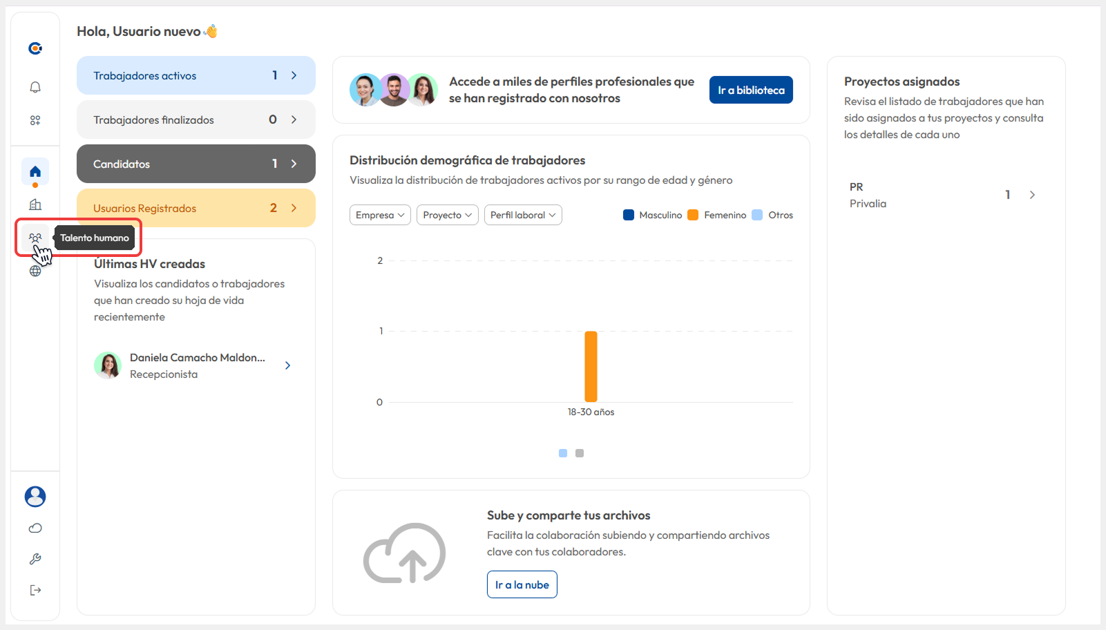Click the globe icon in sidebar

coord(35,271)
